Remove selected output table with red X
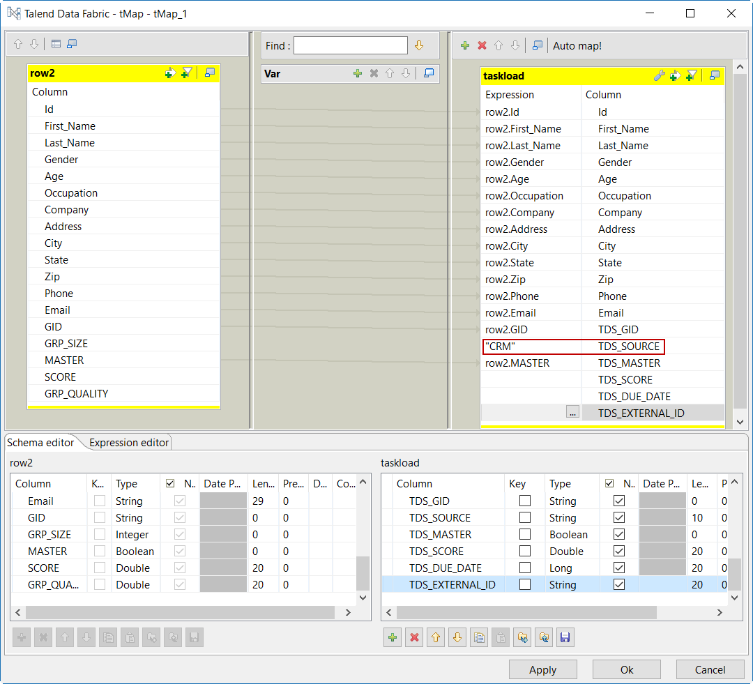The image size is (753, 684). pyautogui.click(x=482, y=45)
